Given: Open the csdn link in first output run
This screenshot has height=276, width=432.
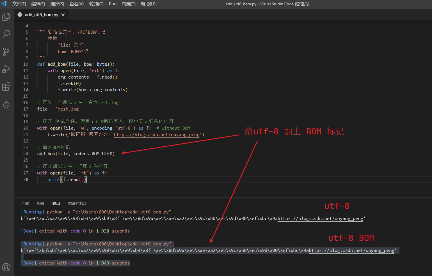Looking at the screenshot, I should point(320,219).
